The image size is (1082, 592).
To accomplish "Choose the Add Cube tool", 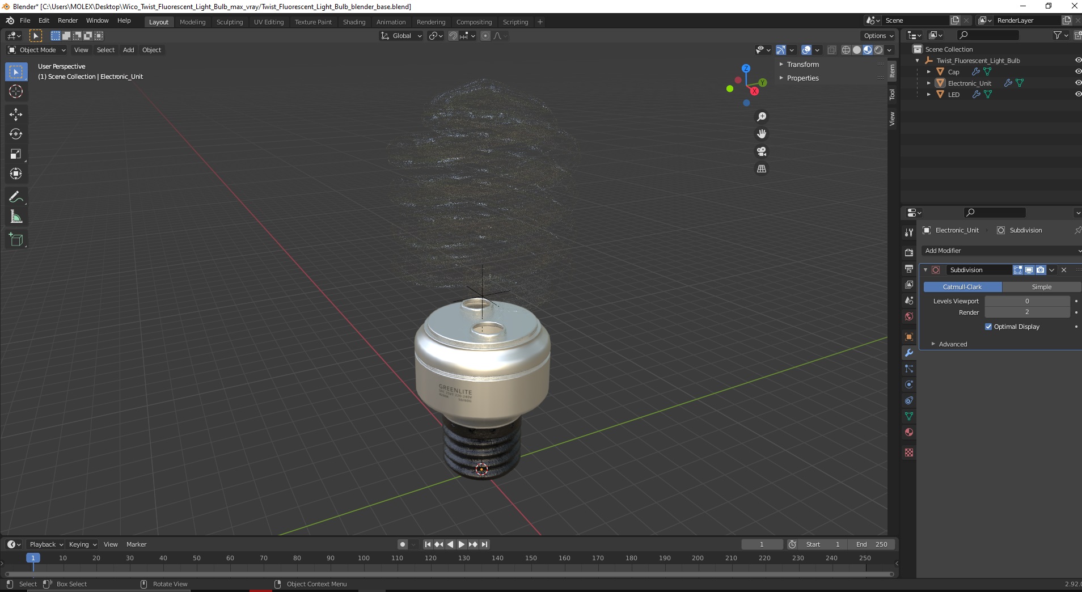I will (x=16, y=239).
